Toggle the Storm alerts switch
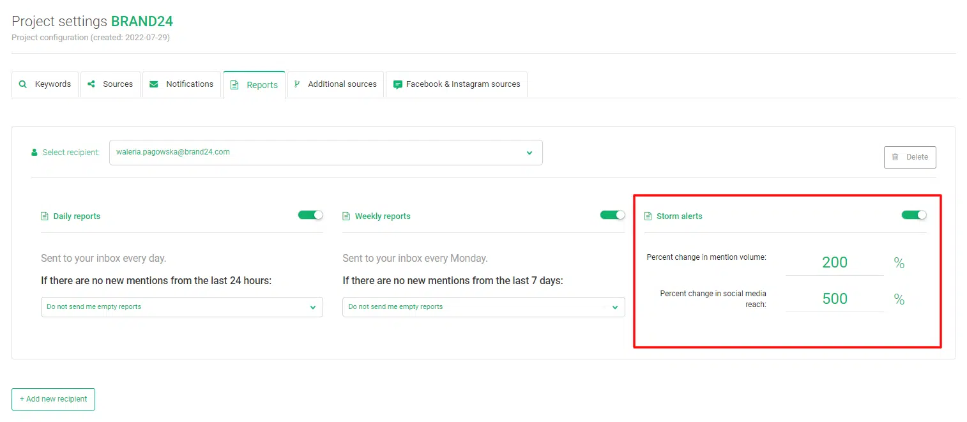This screenshot has height=422, width=967. [914, 215]
